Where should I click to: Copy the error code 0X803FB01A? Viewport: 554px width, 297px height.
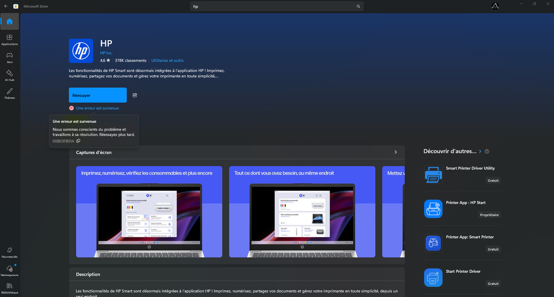[78, 141]
